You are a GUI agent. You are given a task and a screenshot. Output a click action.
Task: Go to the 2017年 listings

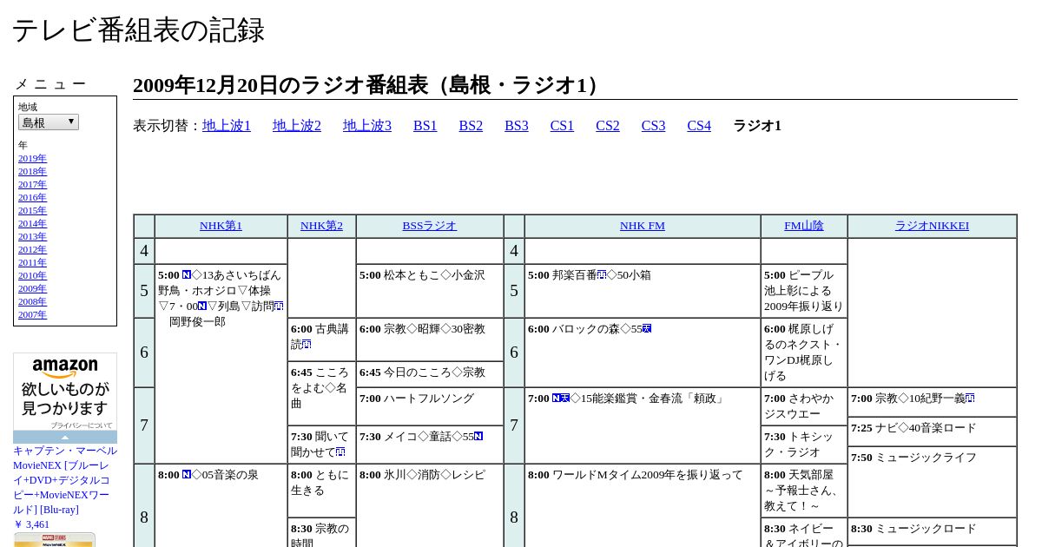pos(32,184)
